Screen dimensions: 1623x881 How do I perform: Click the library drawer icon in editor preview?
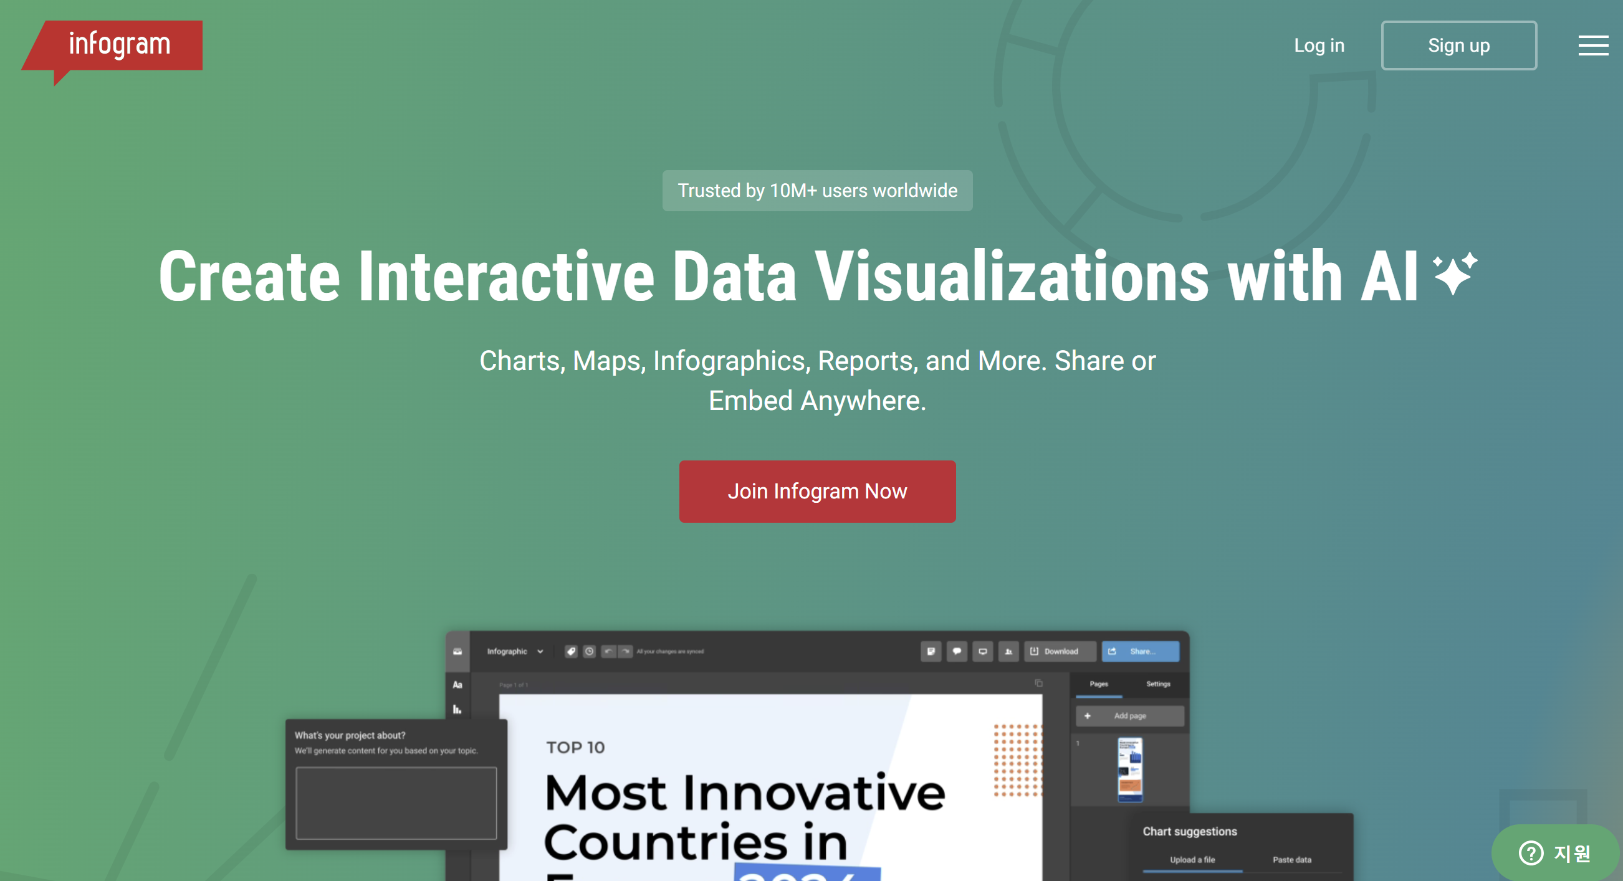(x=457, y=651)
